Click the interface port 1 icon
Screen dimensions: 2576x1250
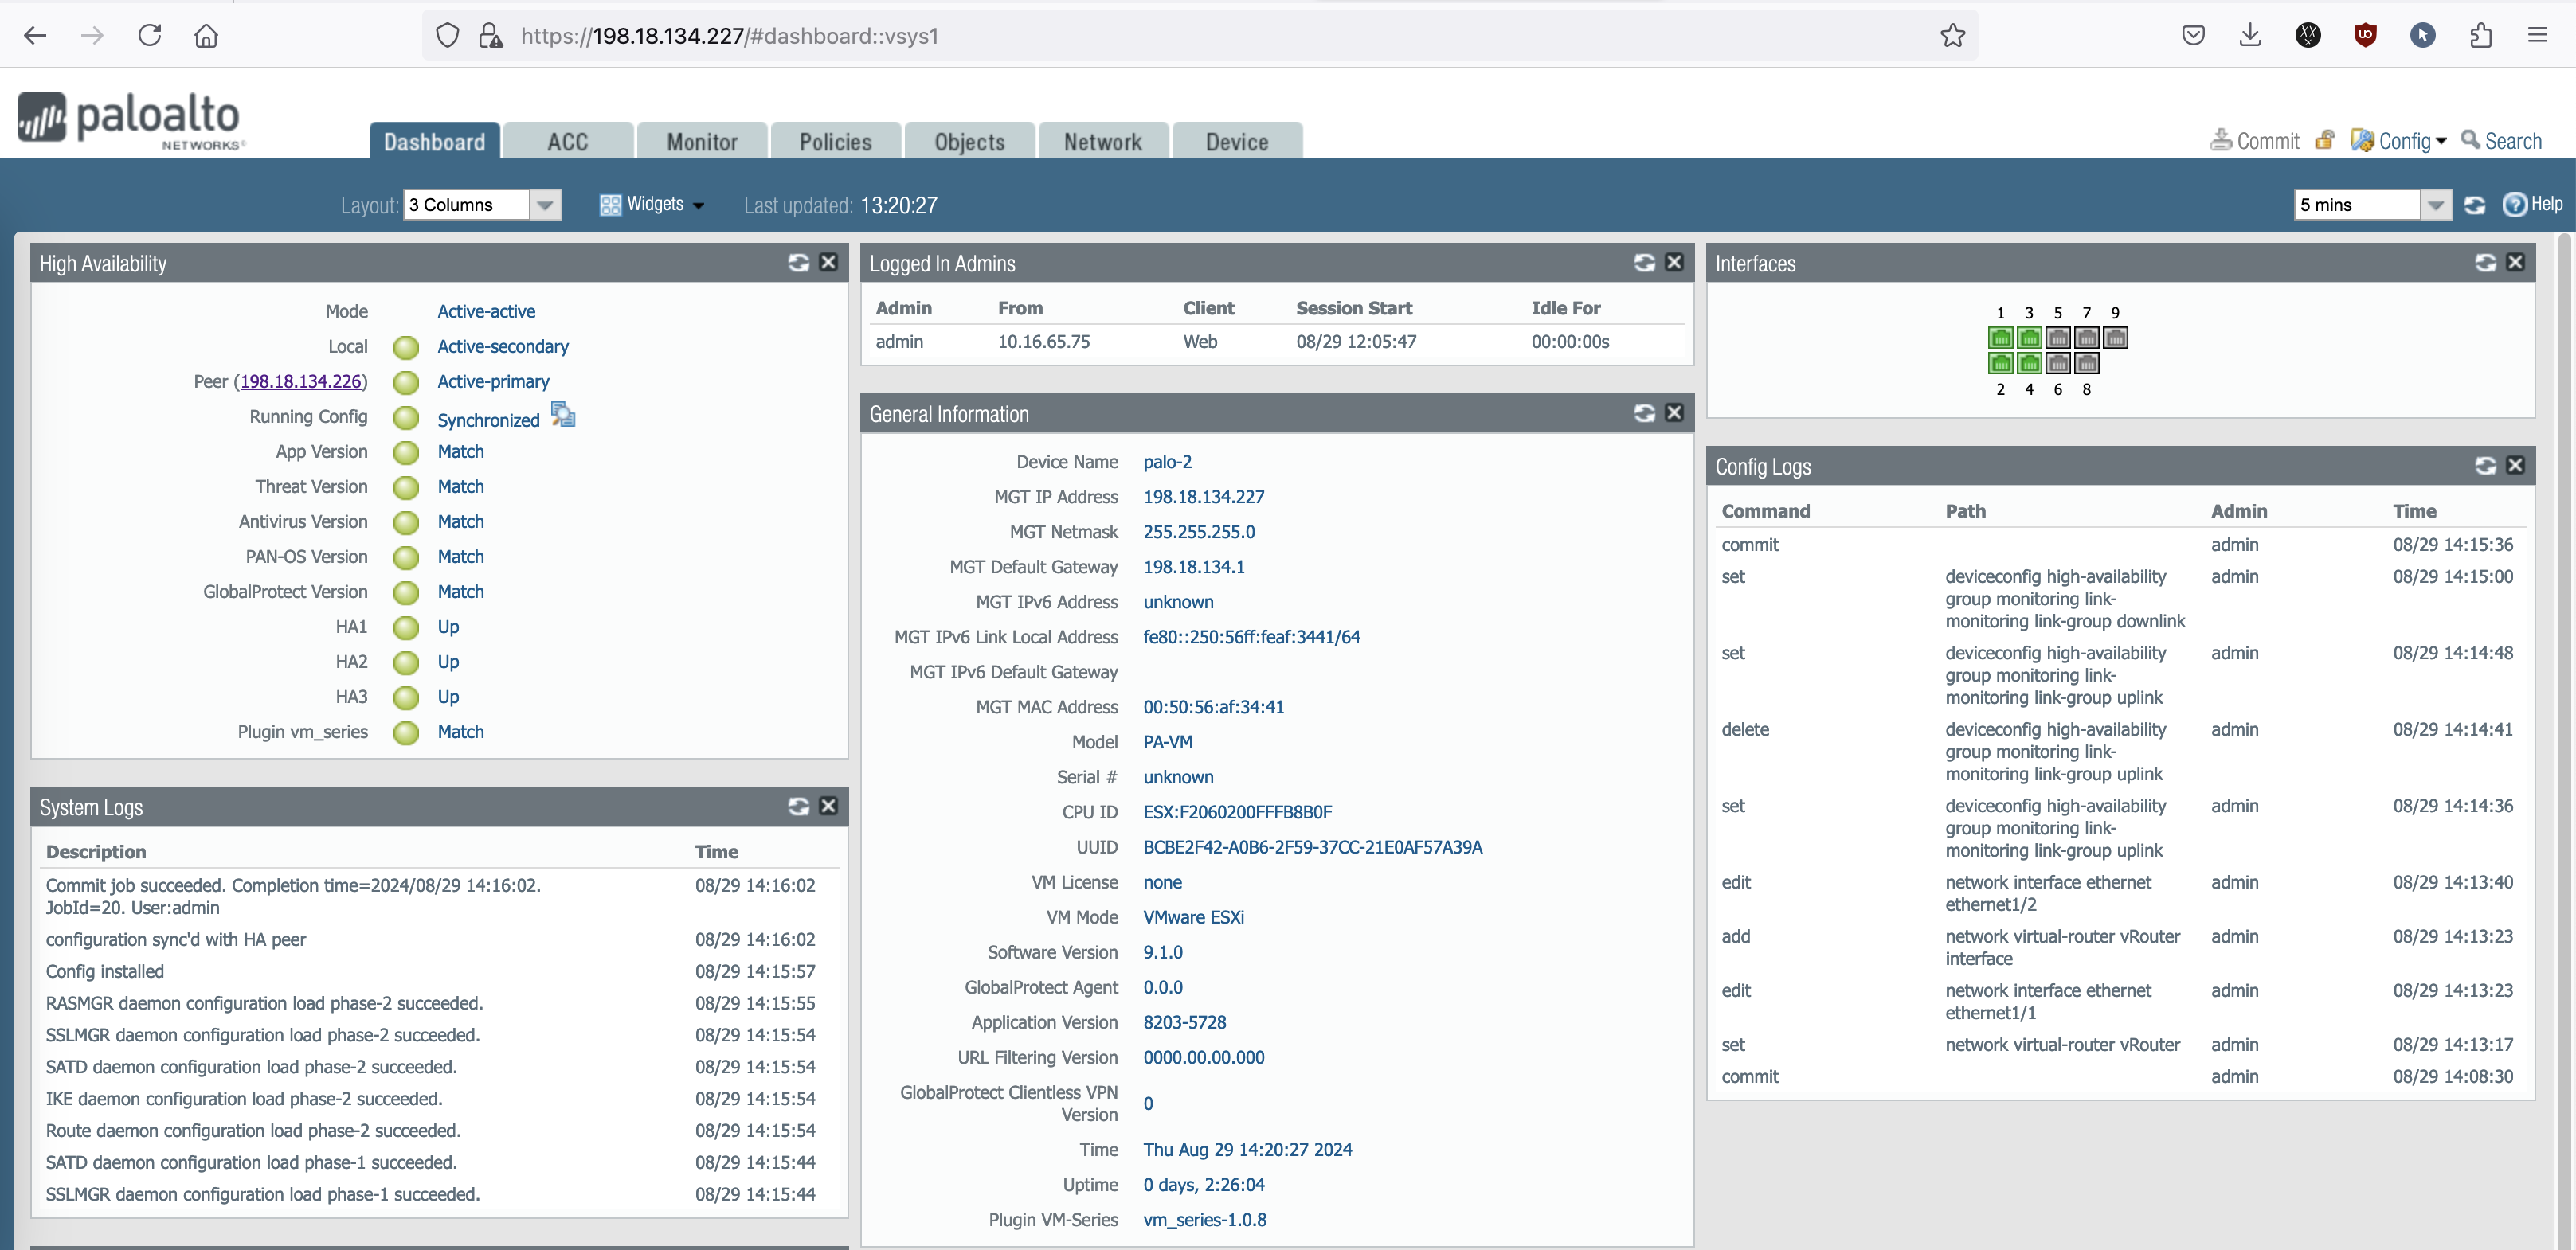[2000, 338]
